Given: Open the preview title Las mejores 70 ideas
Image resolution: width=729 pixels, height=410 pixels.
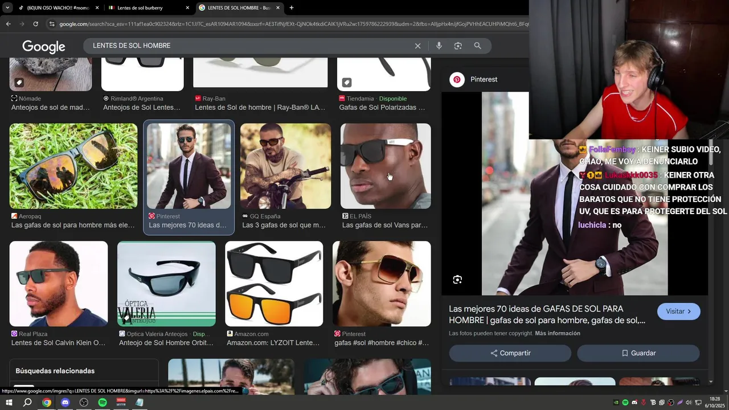Looking at the screenshot, I should pos(547,314).
